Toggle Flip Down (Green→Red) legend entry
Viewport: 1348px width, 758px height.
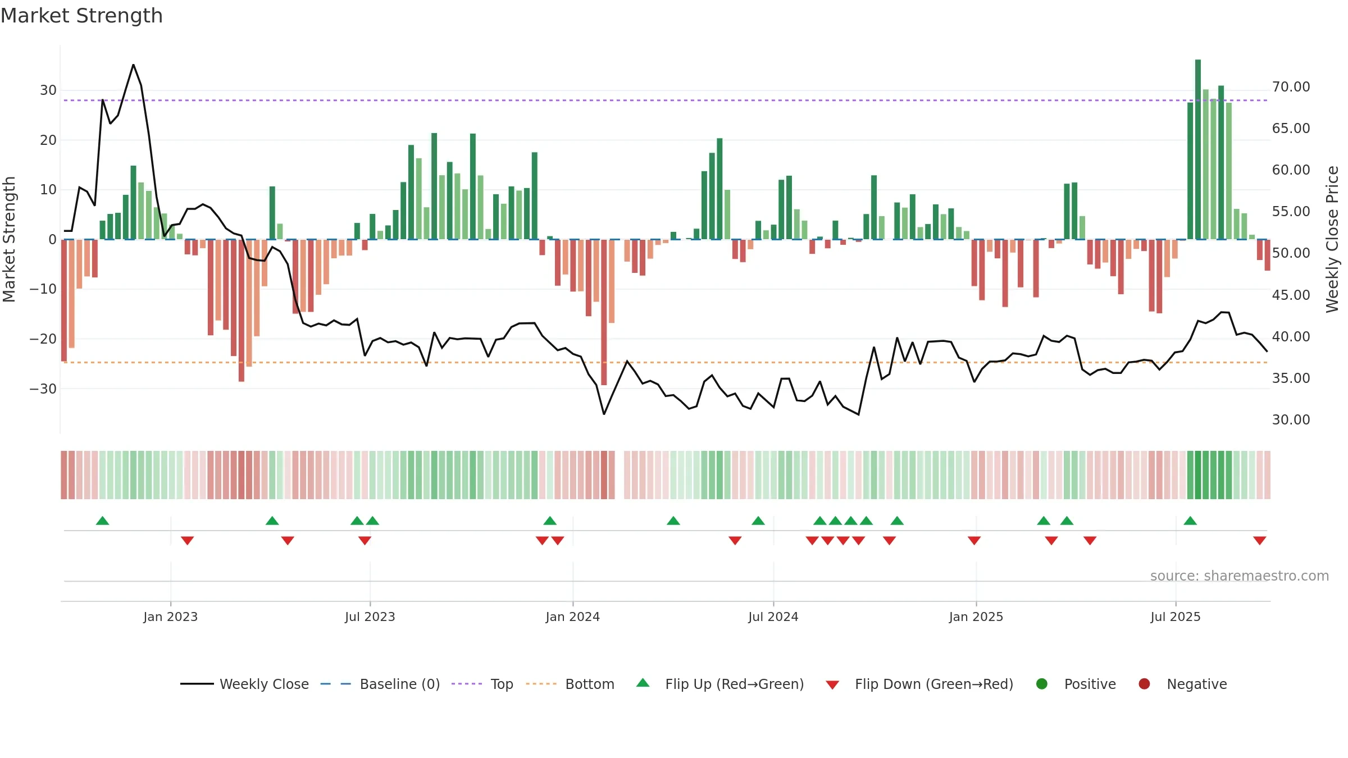pos(919,684)
